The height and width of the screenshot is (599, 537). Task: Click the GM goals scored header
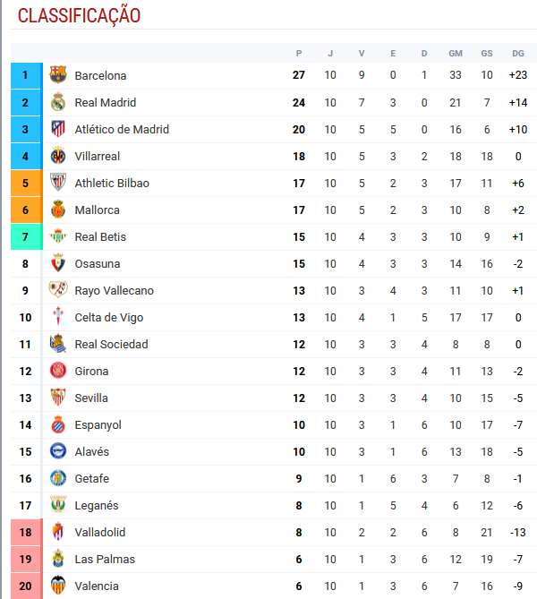pyautogui.click(x=456, y=53)
